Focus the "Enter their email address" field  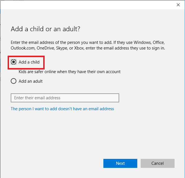(x=65, y=98)
